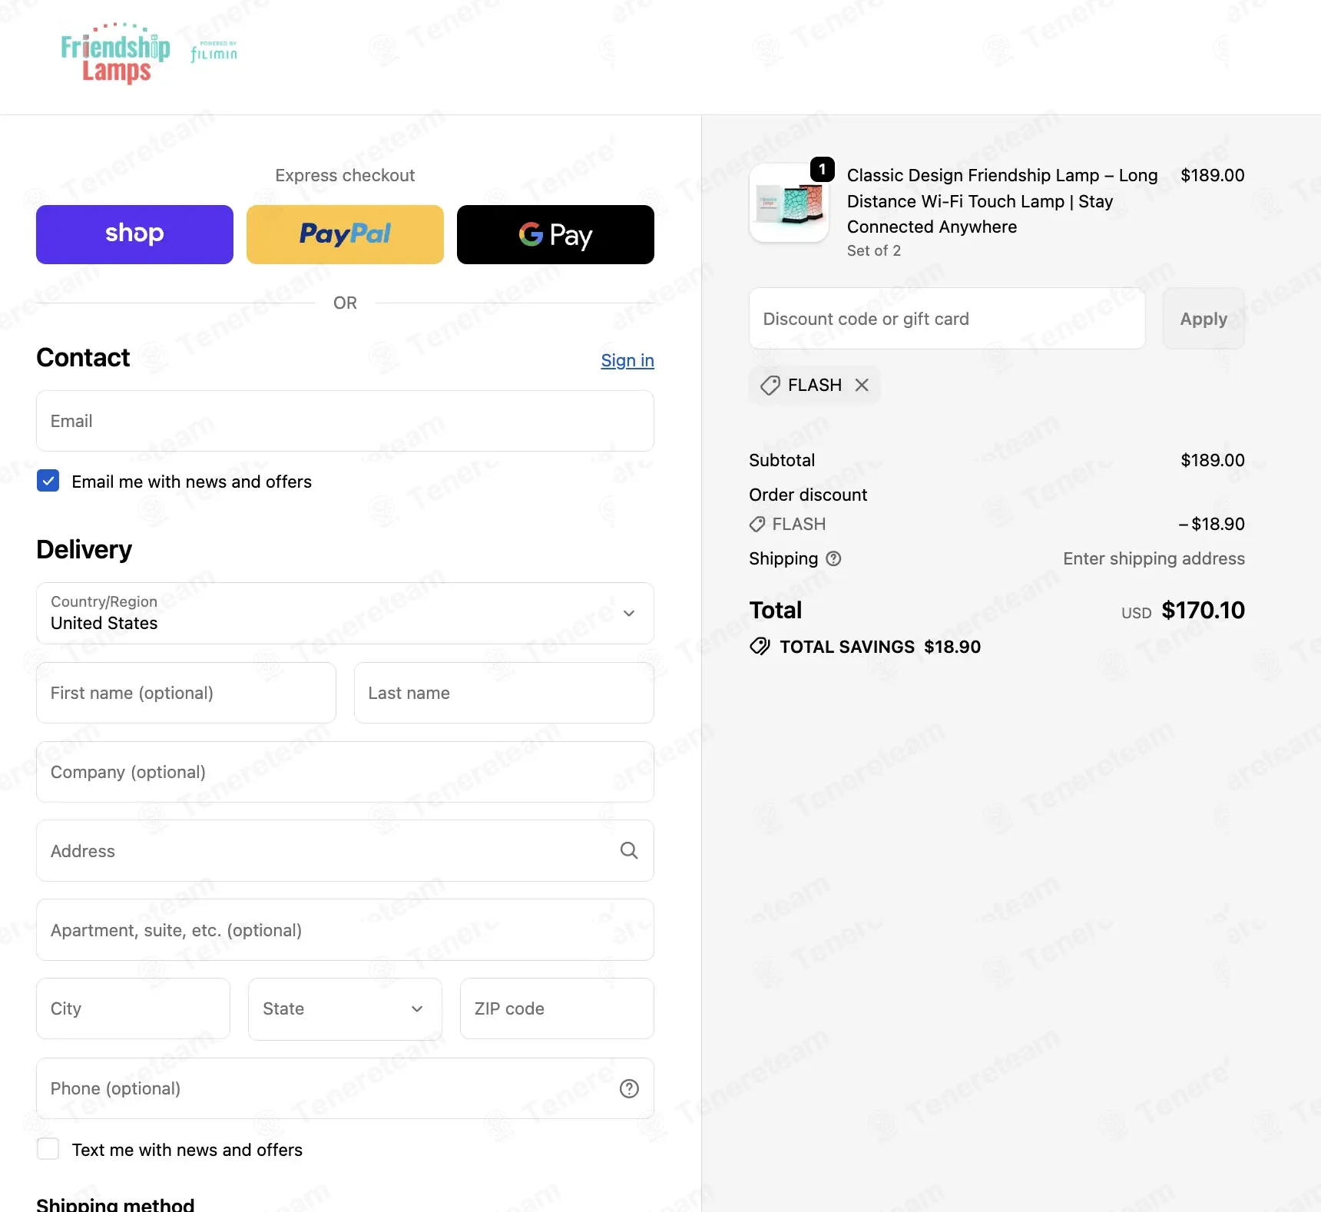The width and height of the screenshot is (1321, 1212).
Task: Click the Address search magnifier icon
Action: [x=629, y=850]
